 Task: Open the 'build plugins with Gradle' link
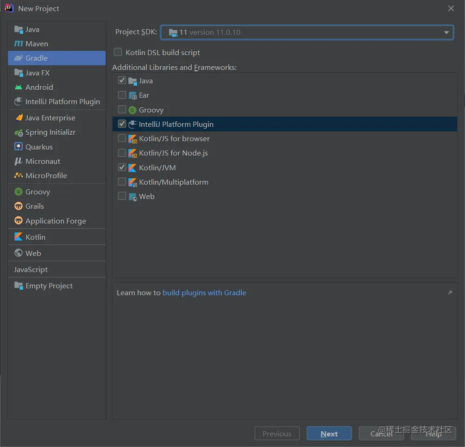point(204,292)
